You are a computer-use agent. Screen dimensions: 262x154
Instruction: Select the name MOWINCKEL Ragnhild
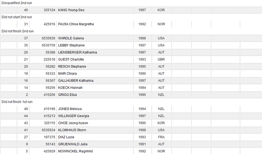point(75,151)
